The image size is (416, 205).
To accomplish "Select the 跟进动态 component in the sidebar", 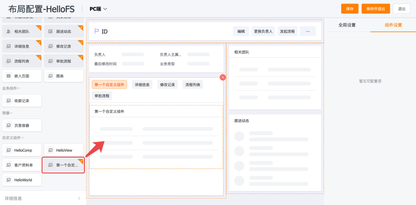I will (64, 31).
